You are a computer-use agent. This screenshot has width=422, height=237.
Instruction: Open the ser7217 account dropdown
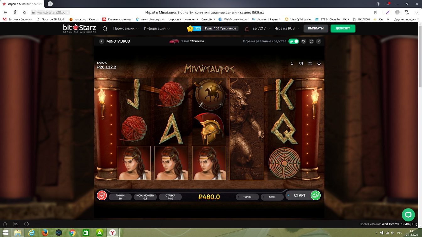[261, 29]
